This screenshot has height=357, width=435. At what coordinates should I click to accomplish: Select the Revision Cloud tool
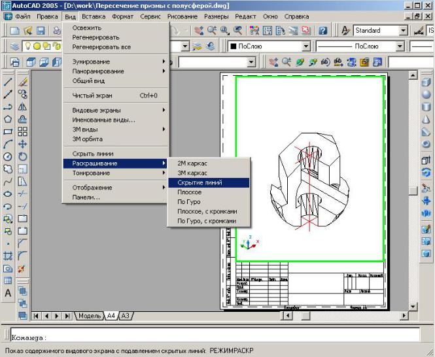point(8,169)
